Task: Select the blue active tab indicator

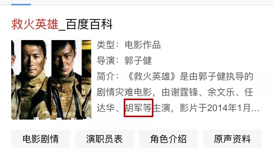Action: pyautogui.click(x=21, y=5)
